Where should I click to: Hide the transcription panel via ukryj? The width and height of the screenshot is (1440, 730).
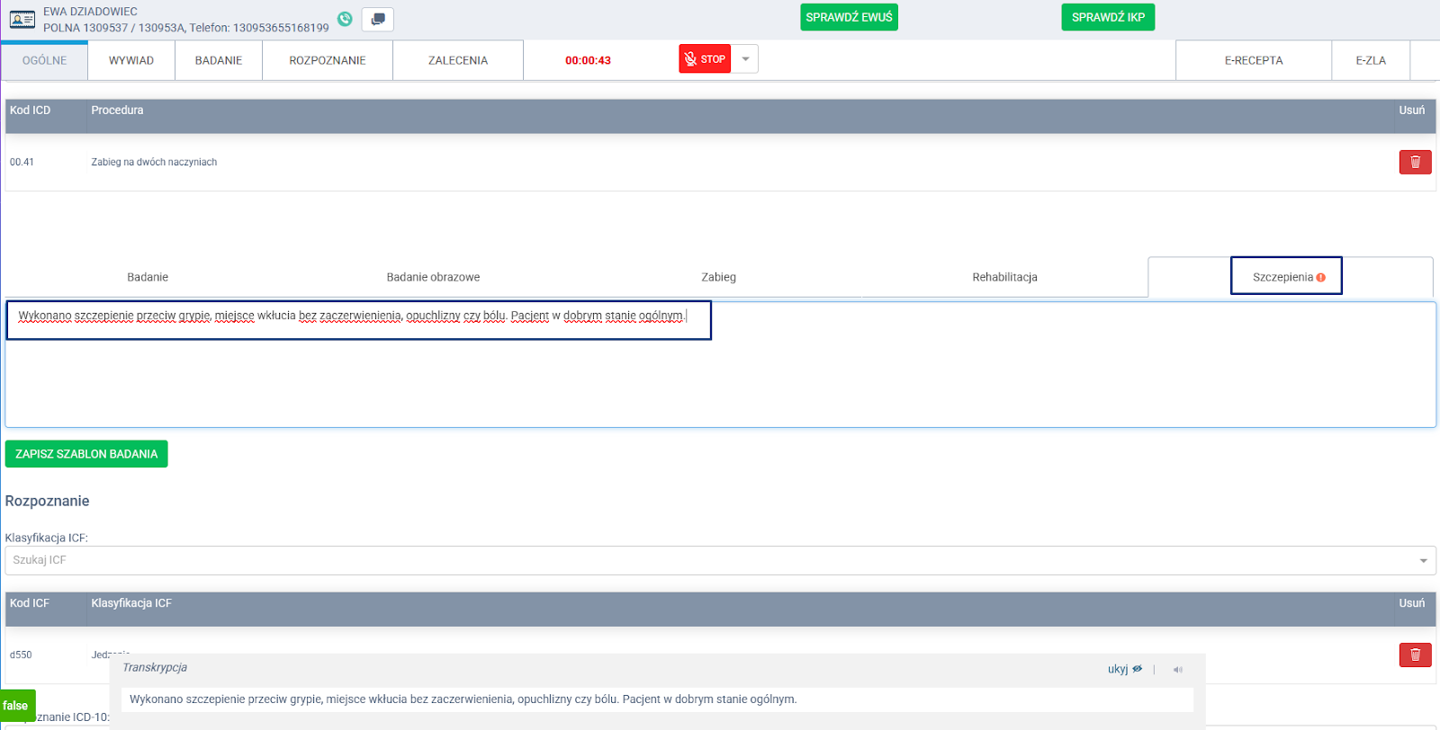(x=1124, y=669)
